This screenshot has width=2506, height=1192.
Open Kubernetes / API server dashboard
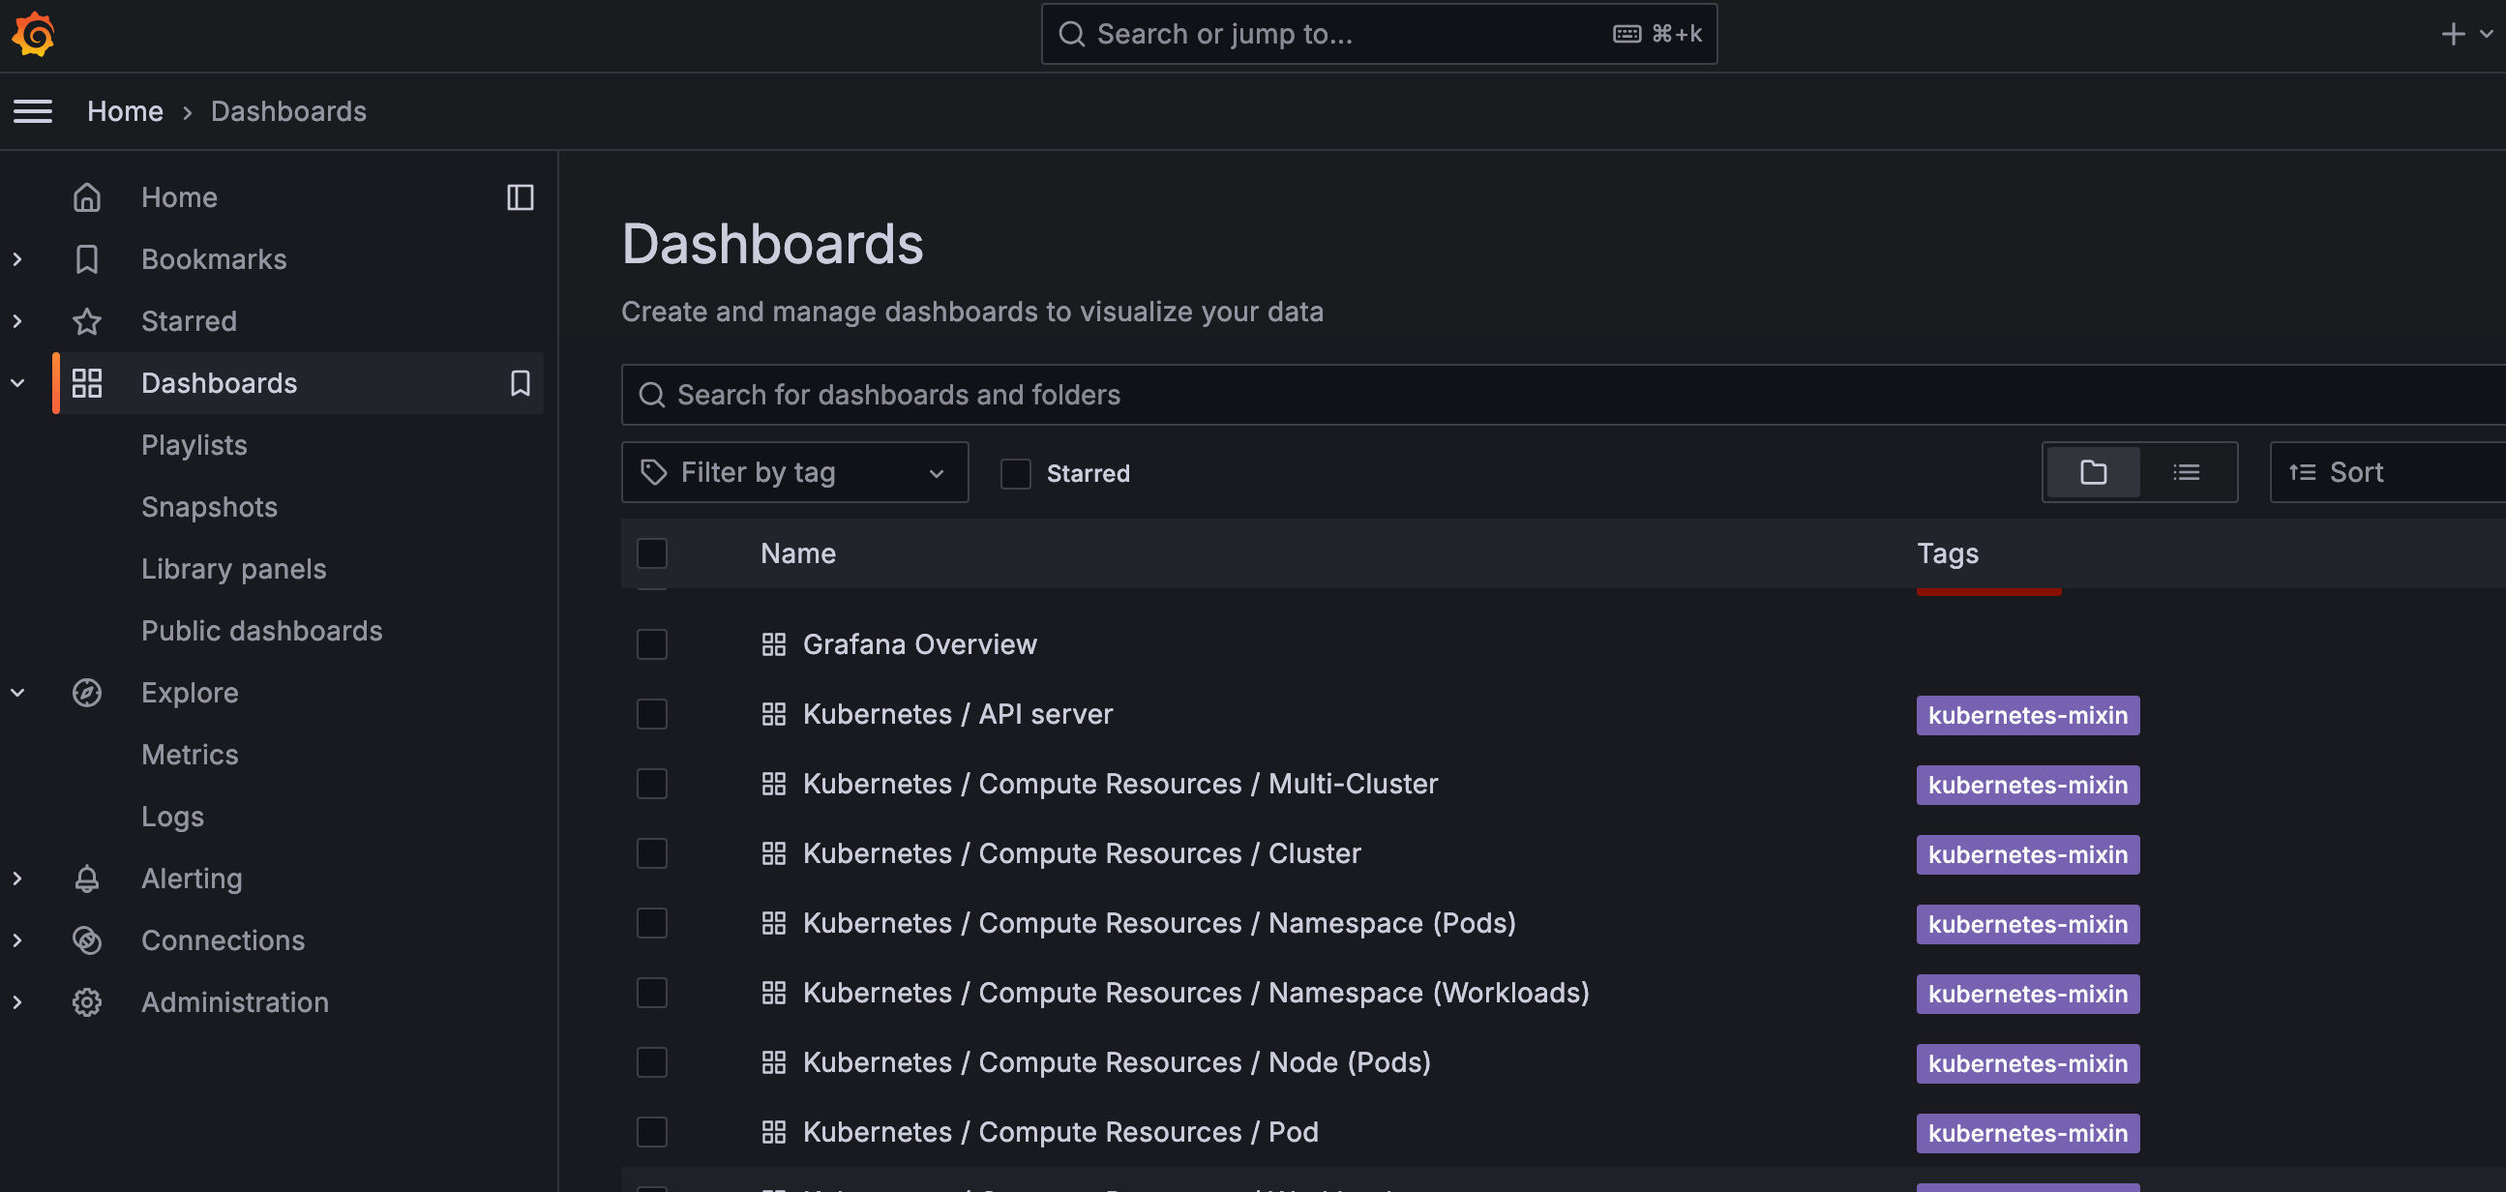point(957,714)
